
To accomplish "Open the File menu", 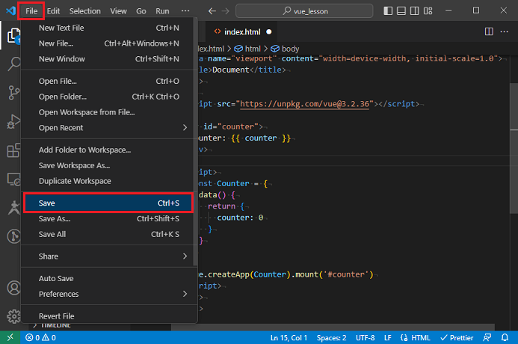I will [x=31, y=11].
